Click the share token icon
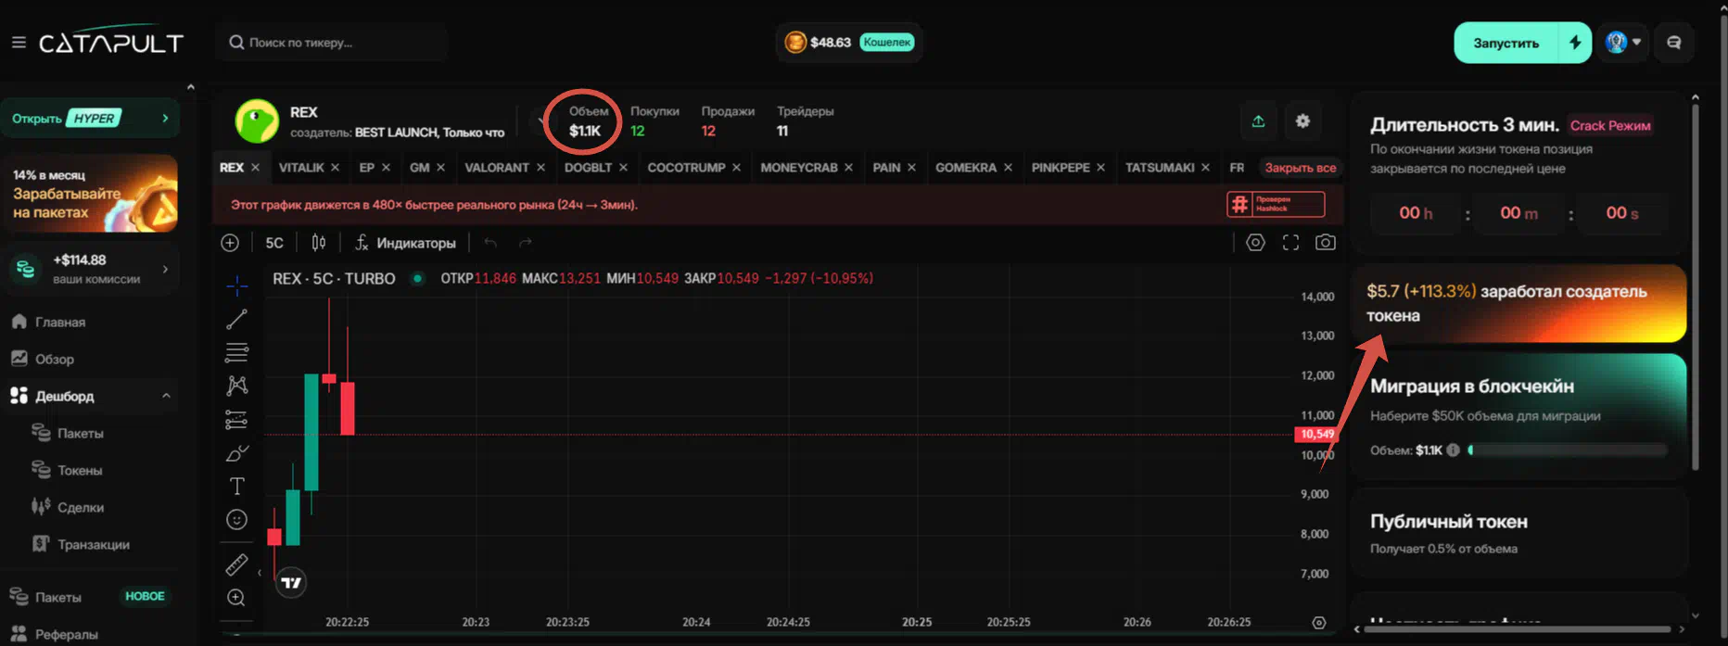 coord(1258,121)
